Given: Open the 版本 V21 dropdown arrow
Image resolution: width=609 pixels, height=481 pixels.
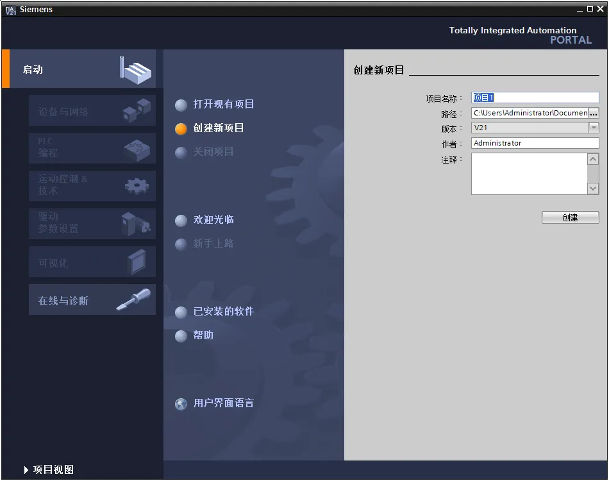Looking at the screenshot, I should tap(594, 128).
